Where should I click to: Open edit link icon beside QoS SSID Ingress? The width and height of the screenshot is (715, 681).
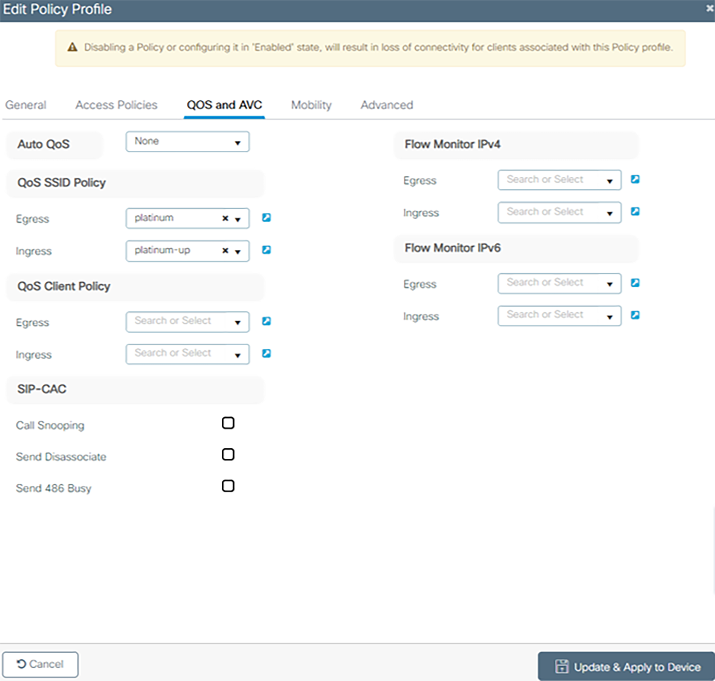click(266, 250)
